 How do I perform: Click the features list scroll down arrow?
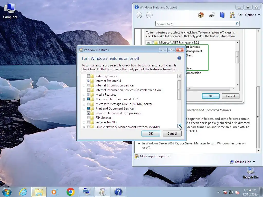coord(179,126)
